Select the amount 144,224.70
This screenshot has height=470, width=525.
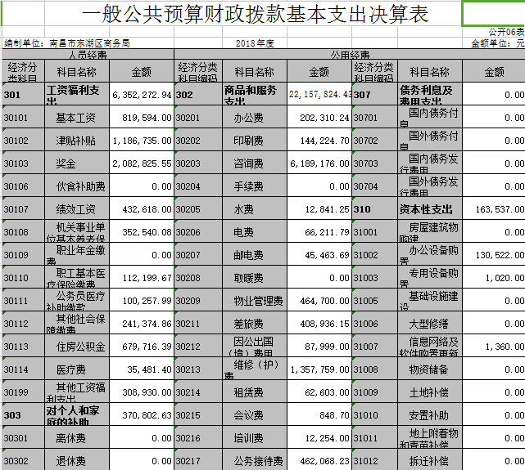tap(324, 141)
